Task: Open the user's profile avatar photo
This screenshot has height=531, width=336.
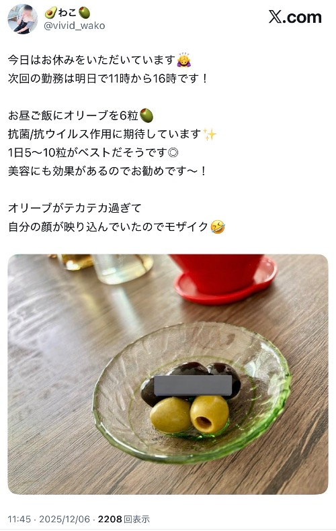Action: (x=22, y=19)
